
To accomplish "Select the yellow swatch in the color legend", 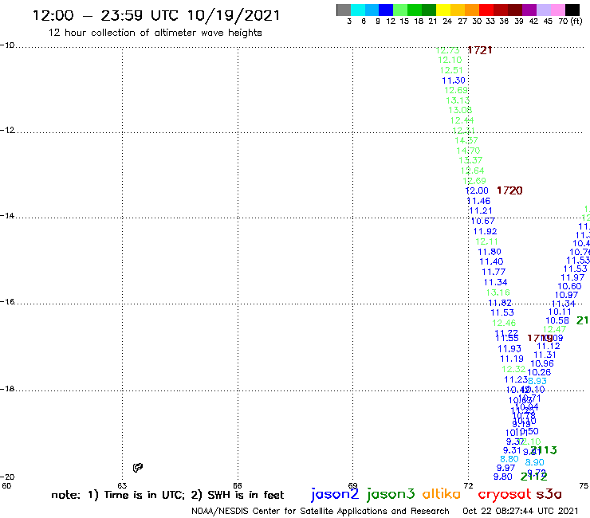I will point(443,10).
